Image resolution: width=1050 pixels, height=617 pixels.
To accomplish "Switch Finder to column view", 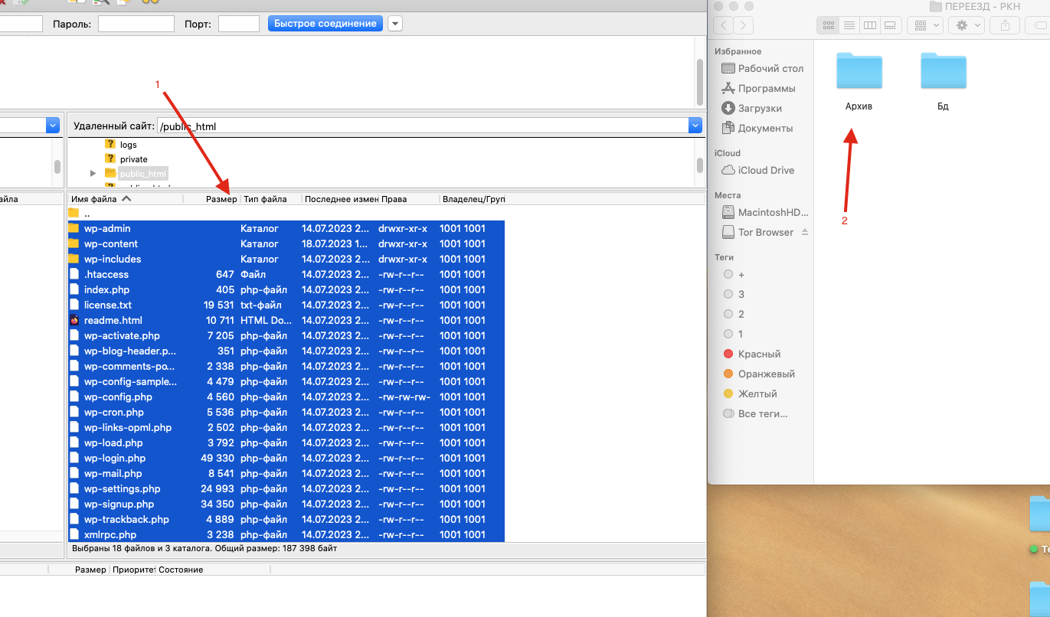I will pos(869,25).
